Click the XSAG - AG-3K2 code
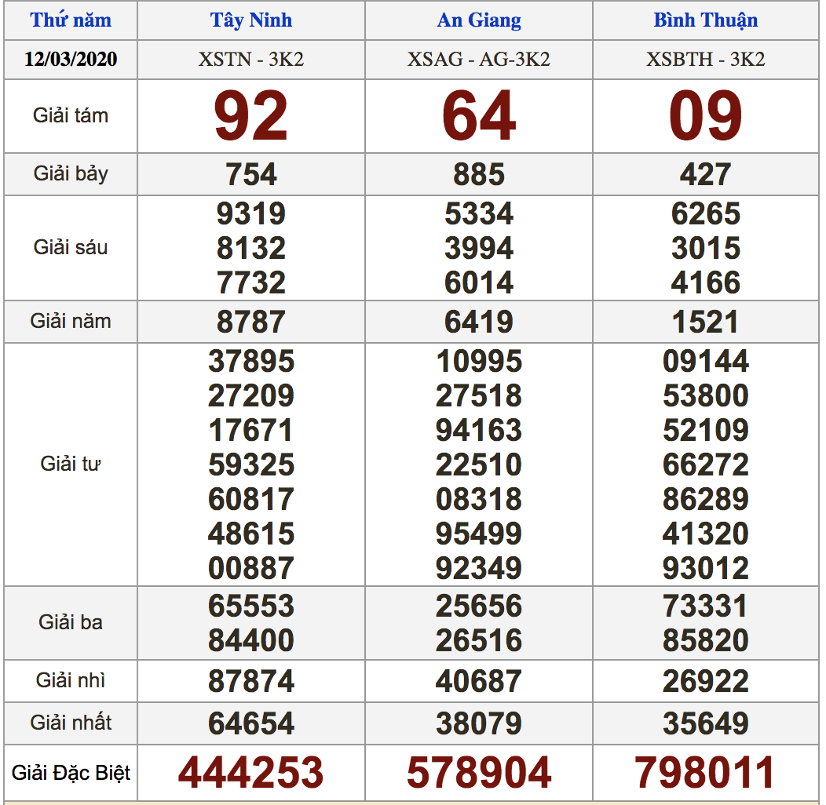 click(479, 60)
